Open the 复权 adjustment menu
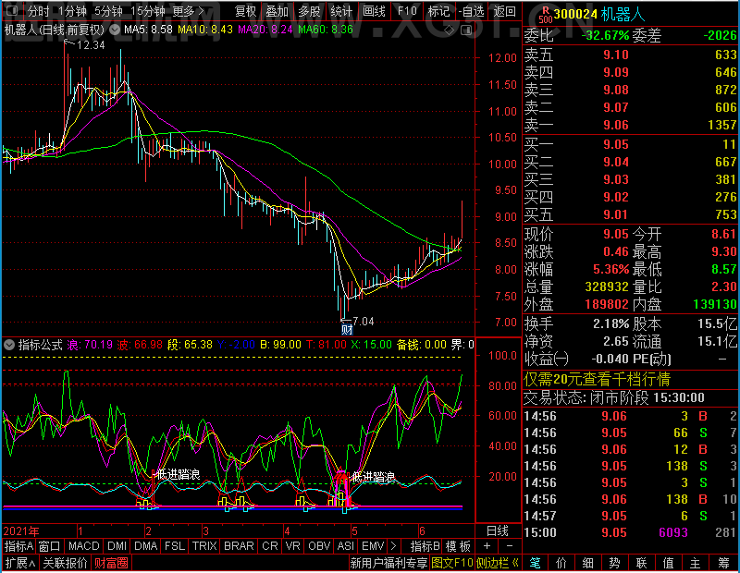The height and width of the screenshot is (573, 740). point(245,11)
